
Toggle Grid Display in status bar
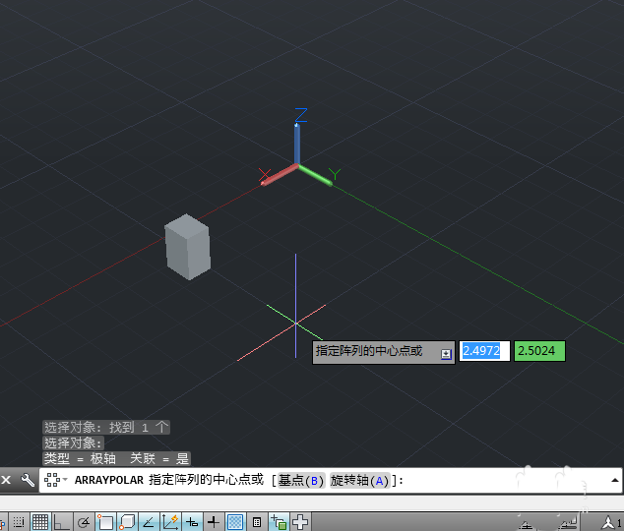click(x=40, y=522)
